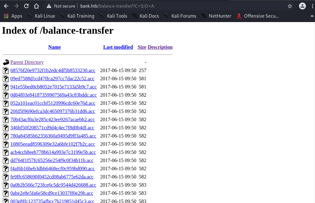Open the Offensive Security bookmark

coord(258,16)
